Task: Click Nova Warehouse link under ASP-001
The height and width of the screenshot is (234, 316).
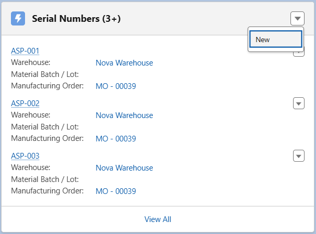Action: point(124,63)
